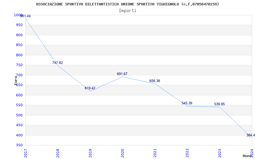The height and width of the screenshot is (159, 255).
Task: Click the 600 y-axis tick label
Action: tap(19, 95)
